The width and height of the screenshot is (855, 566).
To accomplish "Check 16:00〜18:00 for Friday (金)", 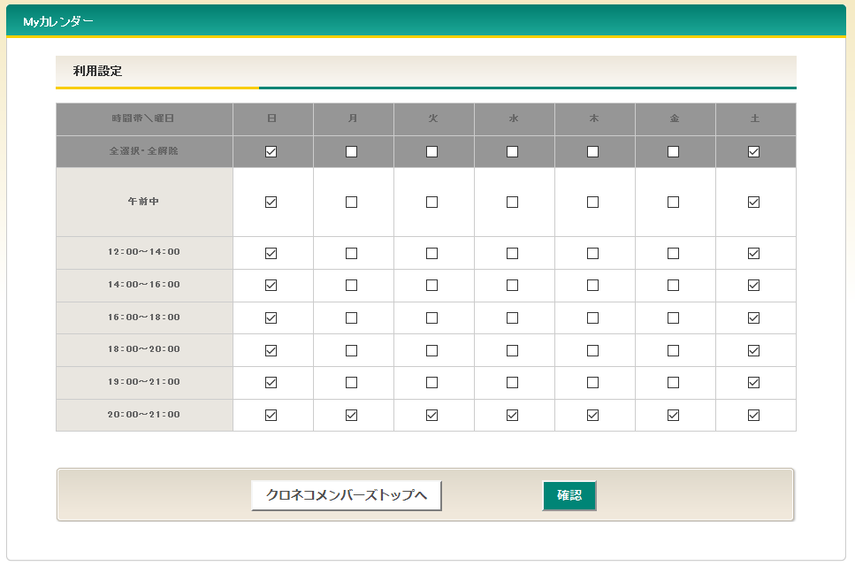I will click(673, 317).
